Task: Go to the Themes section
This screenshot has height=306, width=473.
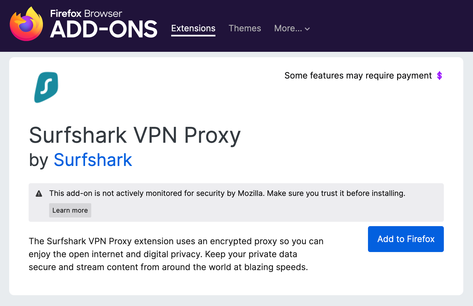Action: click(245, 28)
